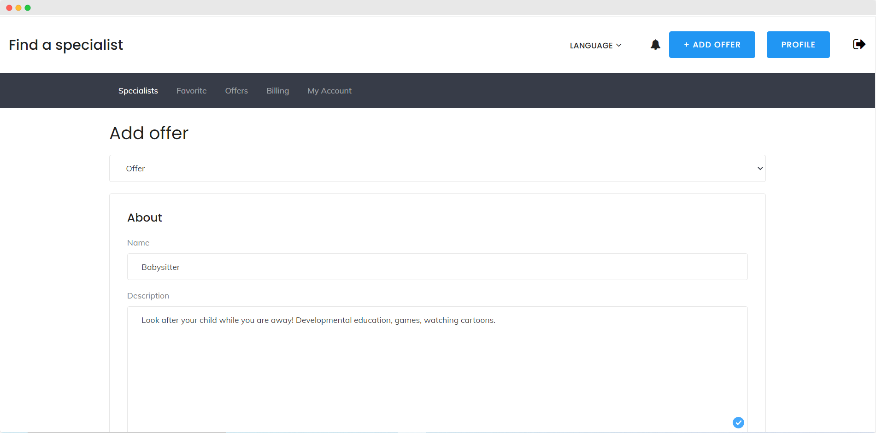Click the logout icon
Viewport: 876px width, 433px height.
[859, 44]
